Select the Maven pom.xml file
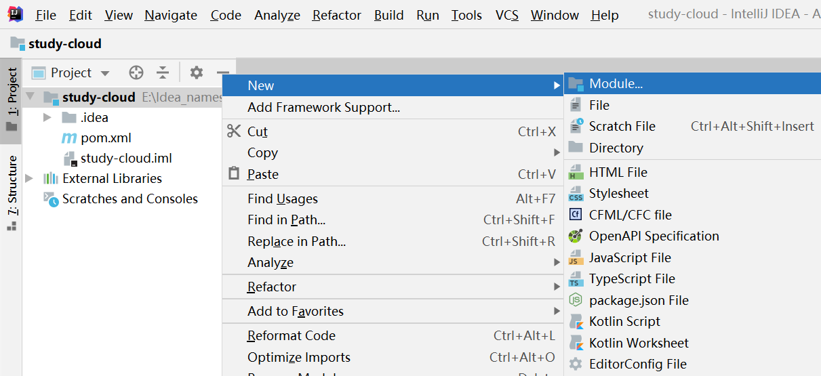Viewport: 821px width, 376px height. click(x=105, y=138)
